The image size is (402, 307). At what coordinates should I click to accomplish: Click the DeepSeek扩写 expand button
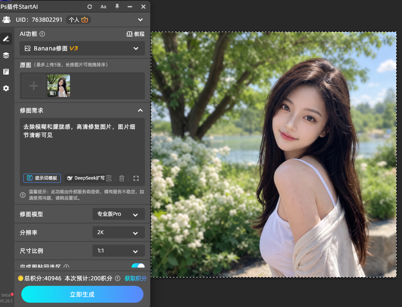(86, 178)
